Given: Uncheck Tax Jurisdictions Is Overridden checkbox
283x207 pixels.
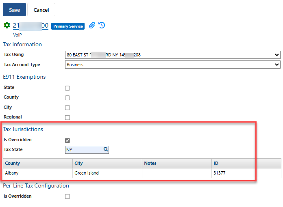Looking at the screenshot, I should pos(67,140).
